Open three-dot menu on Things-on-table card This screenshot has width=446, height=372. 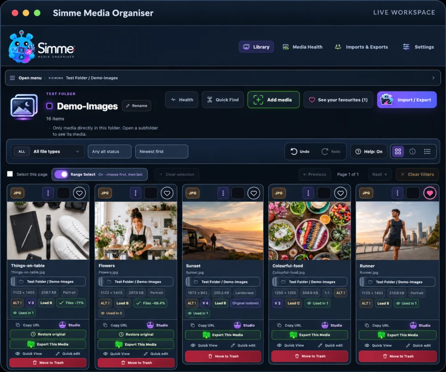(48, 193)
